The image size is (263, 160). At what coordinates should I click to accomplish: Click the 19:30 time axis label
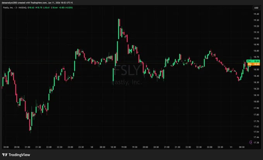[135, 147]
